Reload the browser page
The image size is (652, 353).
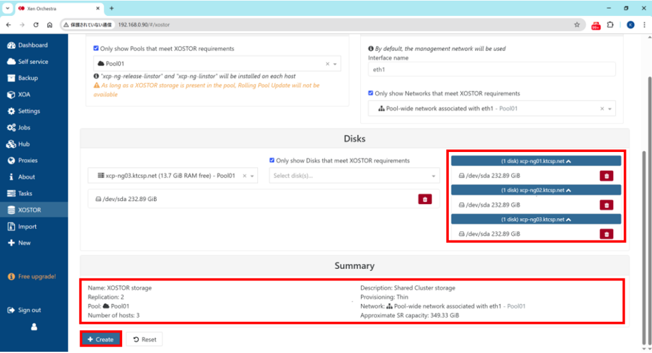36,25
